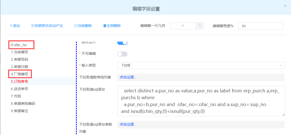
Task: Select the 0.ofac_no field in list
Action: coord(19,45)
